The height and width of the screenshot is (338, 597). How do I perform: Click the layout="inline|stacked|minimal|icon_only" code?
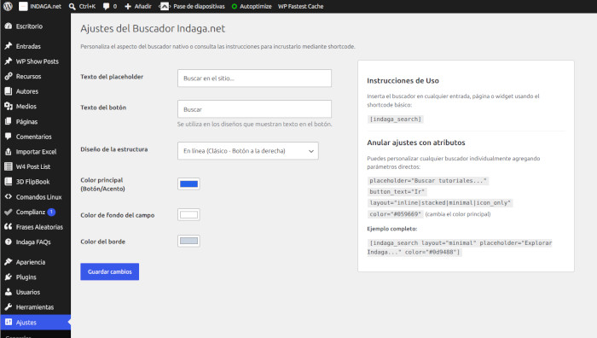click(440, 203)
